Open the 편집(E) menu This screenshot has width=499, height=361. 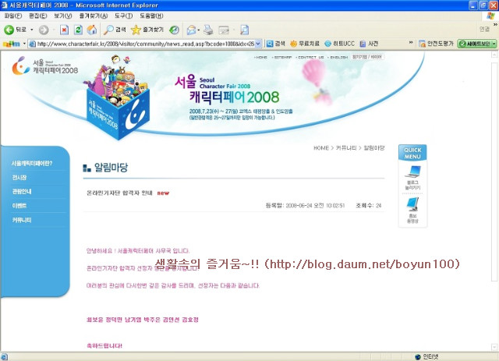[x=38, y=16]
